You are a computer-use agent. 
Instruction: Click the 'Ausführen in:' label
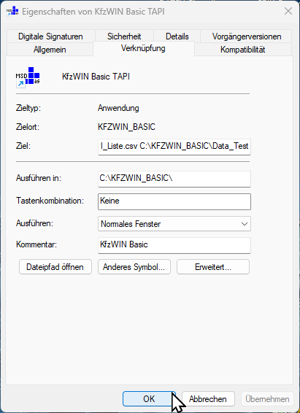(39, 178)
